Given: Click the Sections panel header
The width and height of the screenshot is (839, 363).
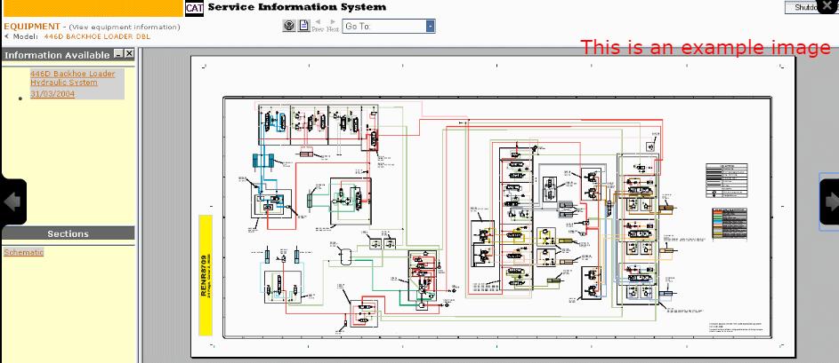Looking at the screenshot, I should (68, 233).
